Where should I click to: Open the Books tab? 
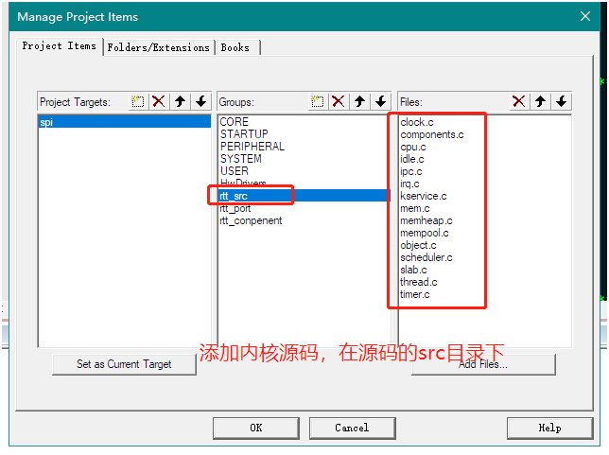tap(235, 48)
